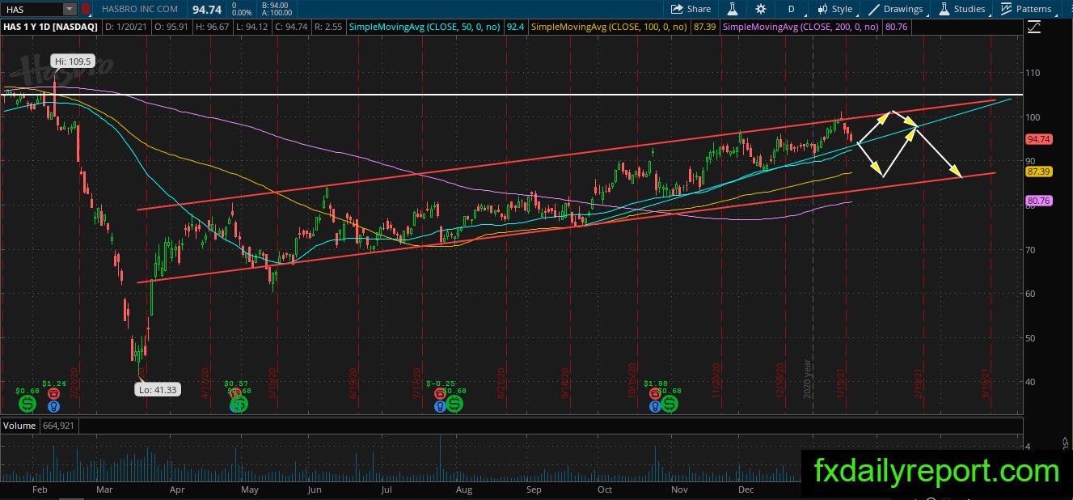
Task: Click the red earnings icon under $-0.25
Action: click(x=441, y=394)
